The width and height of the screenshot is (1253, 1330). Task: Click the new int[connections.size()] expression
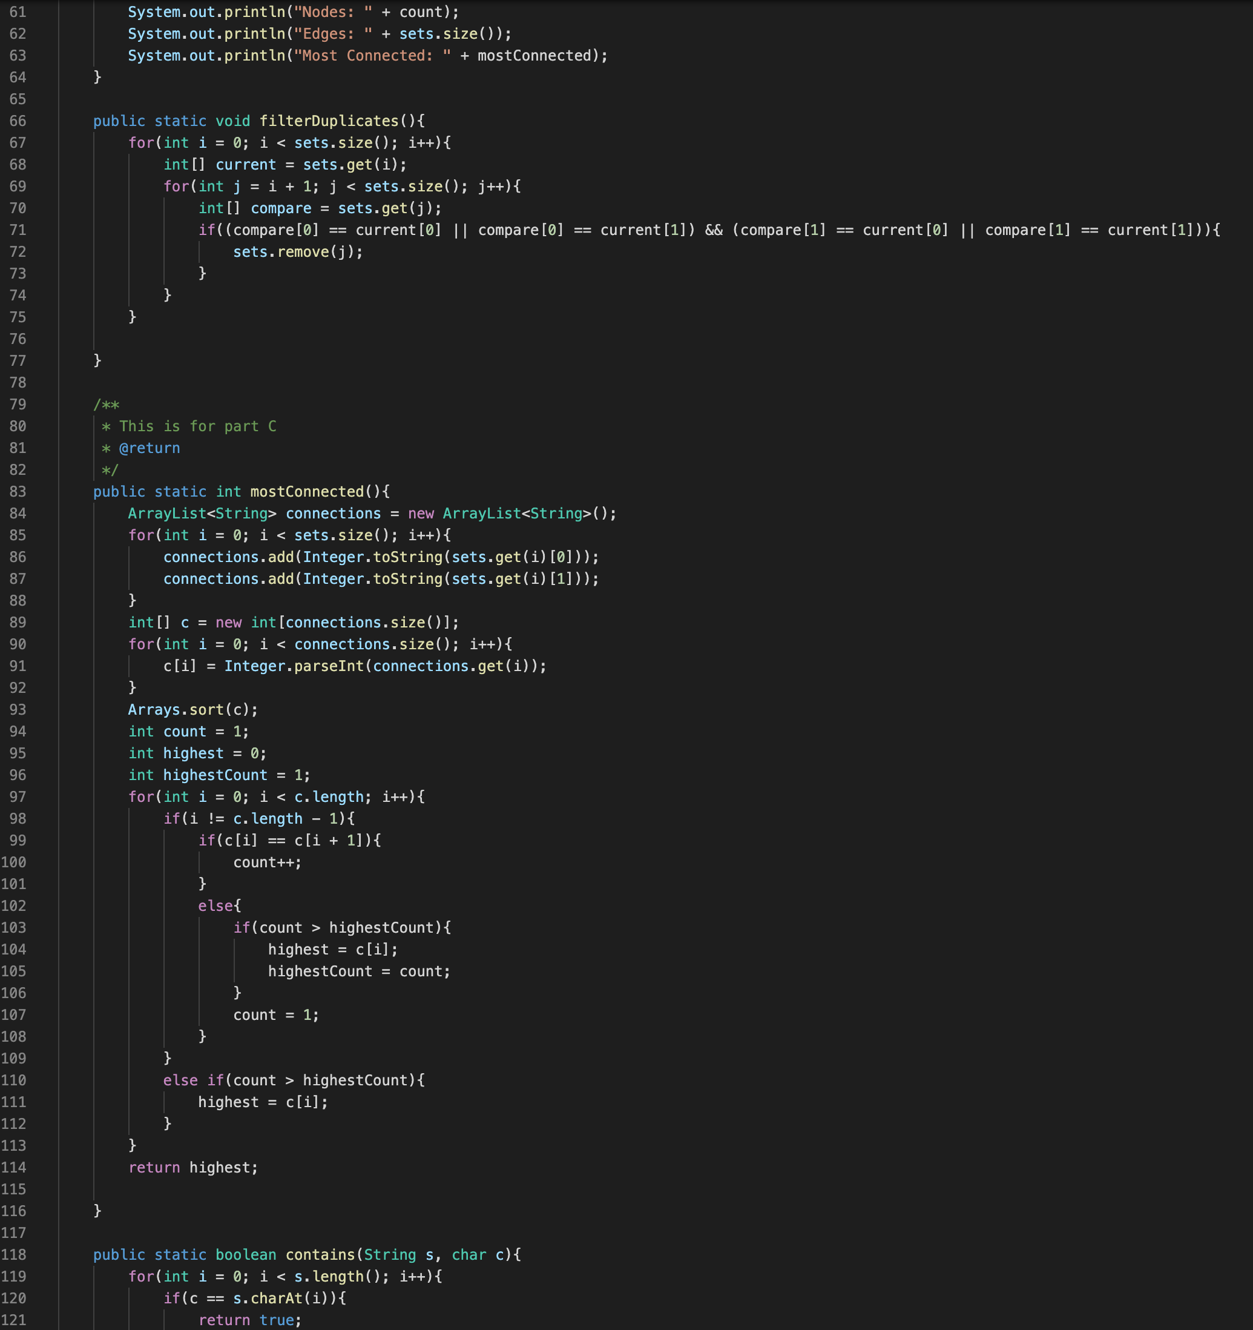(332, 623)
